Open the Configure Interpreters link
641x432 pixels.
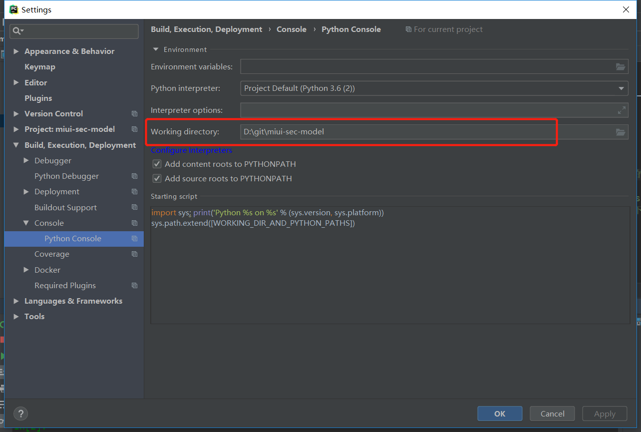point(191,150)
